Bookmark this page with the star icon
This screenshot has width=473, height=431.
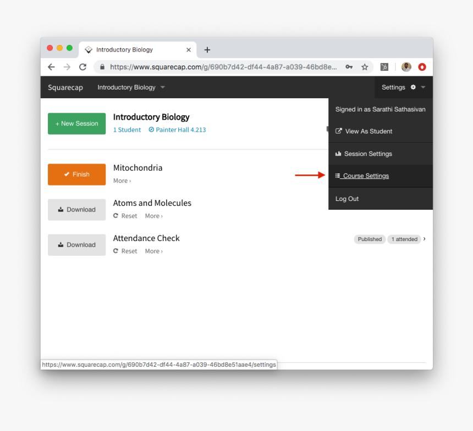[364, 67]
